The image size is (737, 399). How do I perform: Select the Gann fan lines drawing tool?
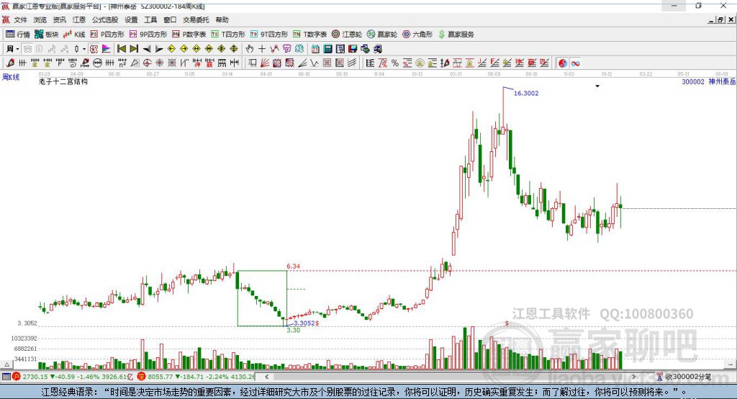point(265,63)
